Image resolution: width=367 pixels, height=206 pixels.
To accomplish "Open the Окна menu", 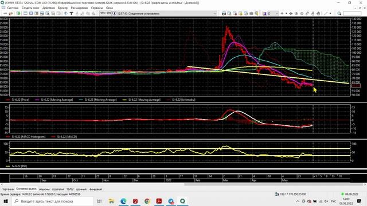I will 110,7.
